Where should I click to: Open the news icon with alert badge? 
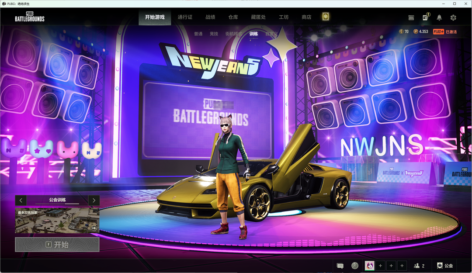pyautogui.click(x=426, y=17)
